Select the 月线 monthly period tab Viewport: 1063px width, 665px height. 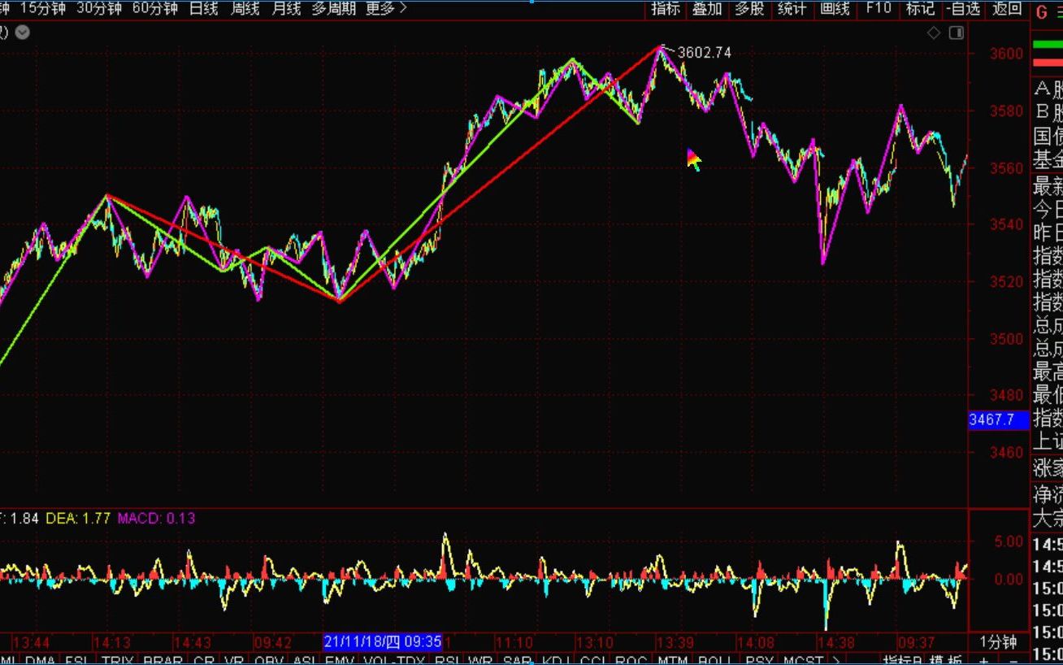click(x=285, y=8)
